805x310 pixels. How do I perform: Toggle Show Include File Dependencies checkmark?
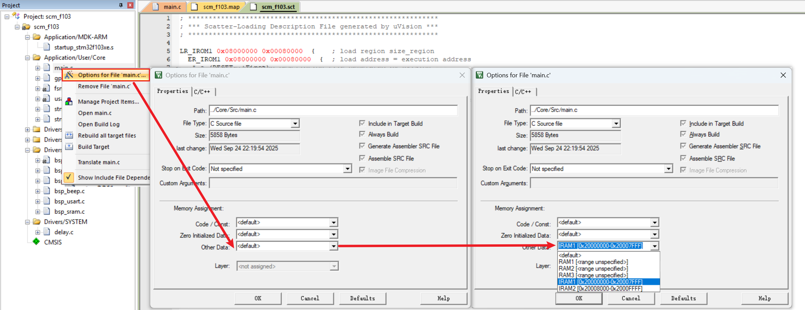coord(69,177)
